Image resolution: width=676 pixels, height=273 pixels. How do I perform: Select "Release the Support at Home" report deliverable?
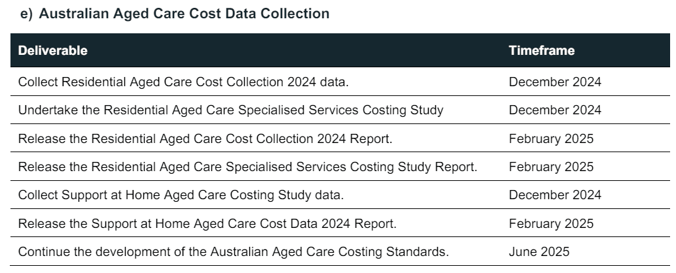tap(207, 224)
